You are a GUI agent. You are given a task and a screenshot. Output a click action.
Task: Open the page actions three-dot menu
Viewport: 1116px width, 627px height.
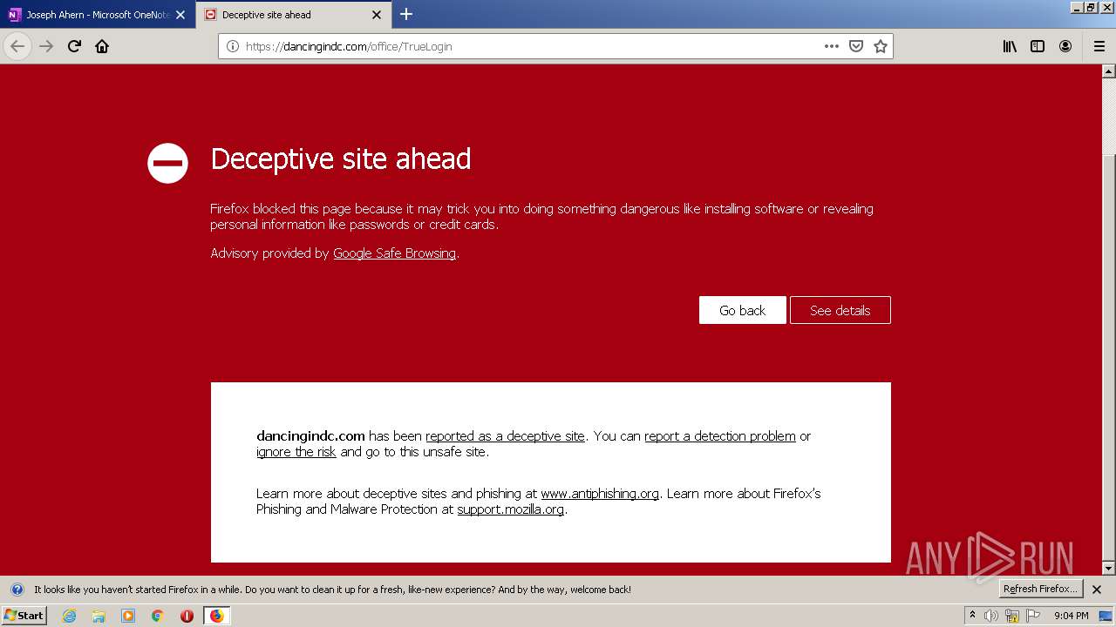(x=832, y=46)
